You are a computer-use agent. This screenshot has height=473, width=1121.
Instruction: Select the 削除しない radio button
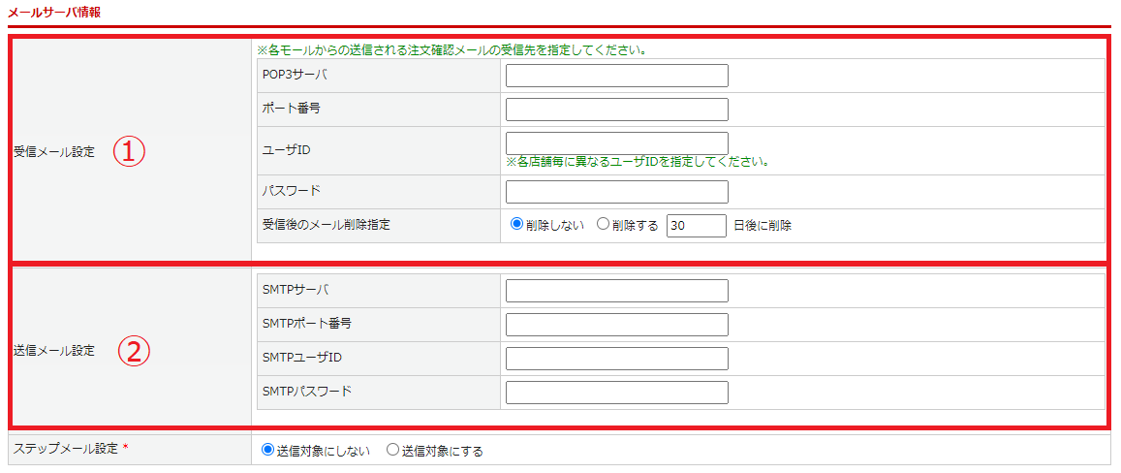point(517,225)
